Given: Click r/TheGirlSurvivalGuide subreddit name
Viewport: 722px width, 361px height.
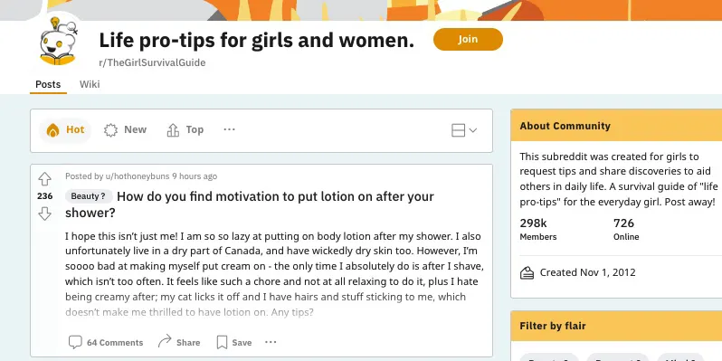Looking at the screenshot, I should (x=152, y=62).
